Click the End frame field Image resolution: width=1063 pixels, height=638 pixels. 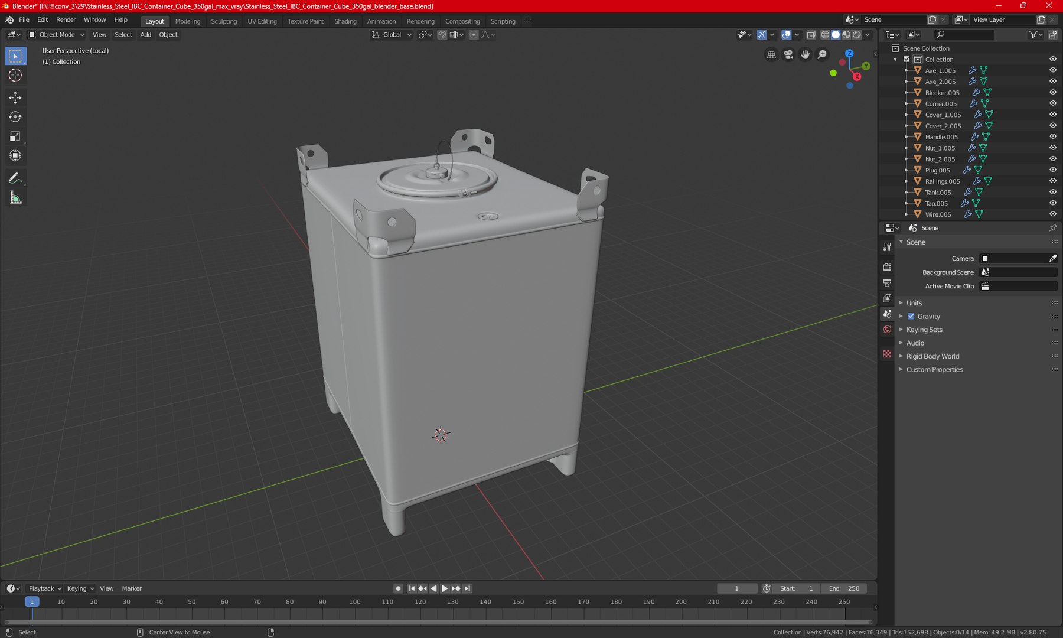846,588
